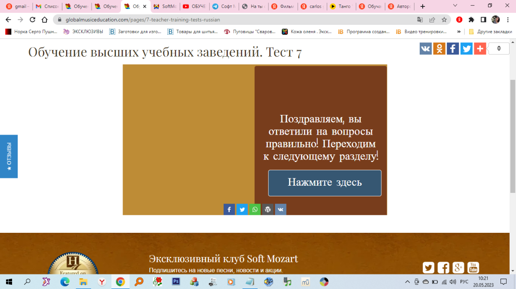The width and height of the screenshot is (516, 289).
Task: Open the tab search dropdown chevron
Action: [x=456, y=6]
